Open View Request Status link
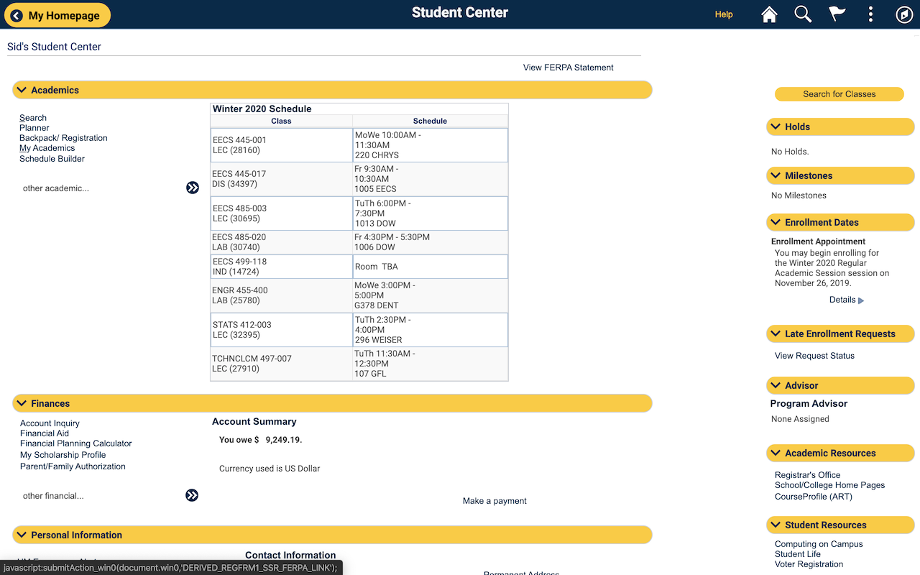920x575 pixels. coord(814,356)
